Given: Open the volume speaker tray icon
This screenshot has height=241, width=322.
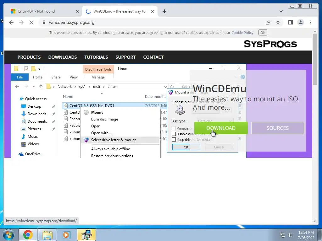Looking at the screenshot, I should (290, 235).
